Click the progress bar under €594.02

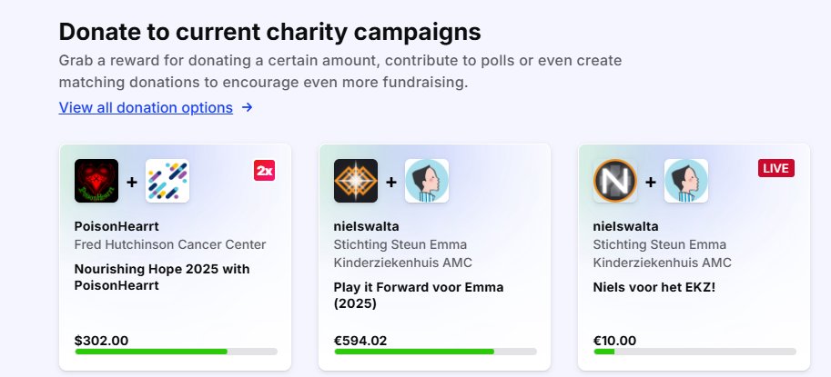coord(435,352)
